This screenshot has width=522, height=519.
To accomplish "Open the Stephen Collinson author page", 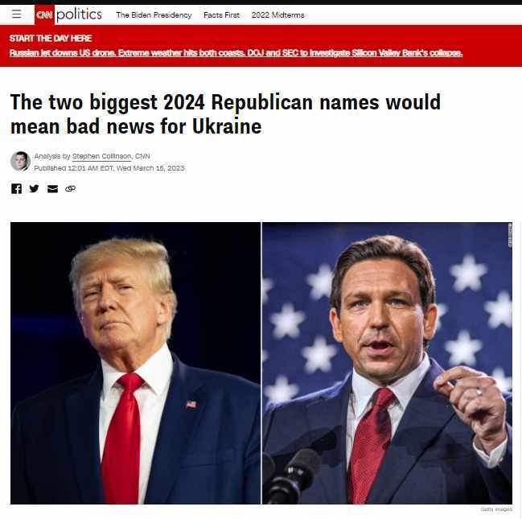I will (102, 156).
